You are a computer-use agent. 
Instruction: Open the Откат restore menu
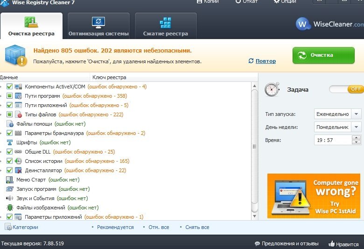click(246, 1)
